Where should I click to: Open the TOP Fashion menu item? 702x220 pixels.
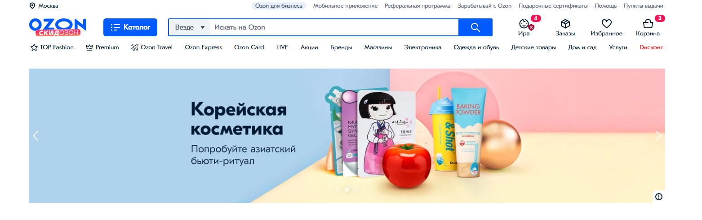(x=52, y=47)
